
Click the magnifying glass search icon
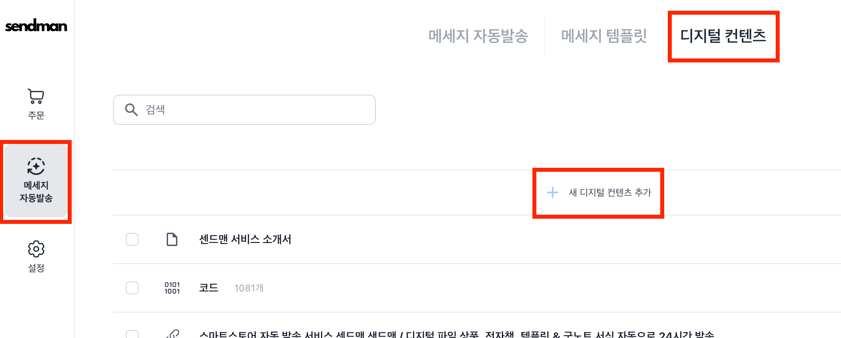click(131, 110)
